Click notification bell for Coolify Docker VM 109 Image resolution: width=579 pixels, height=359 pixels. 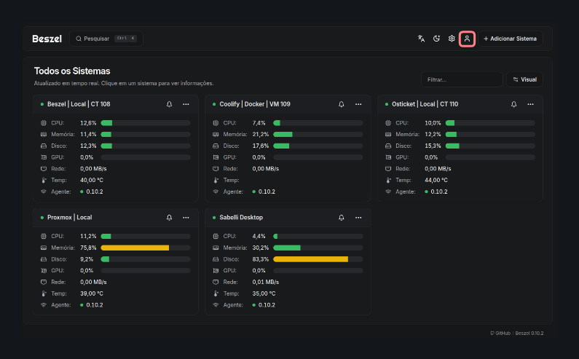coord(342,104)
